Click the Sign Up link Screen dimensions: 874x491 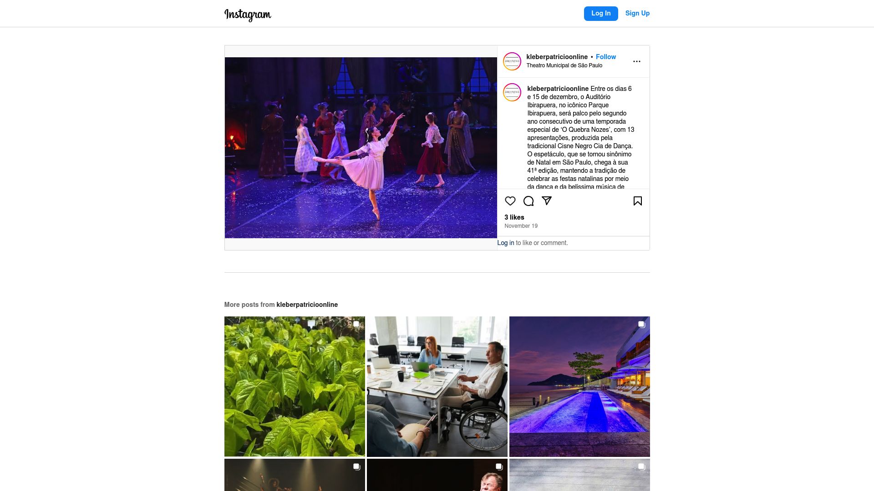click(x=637, y=14)
